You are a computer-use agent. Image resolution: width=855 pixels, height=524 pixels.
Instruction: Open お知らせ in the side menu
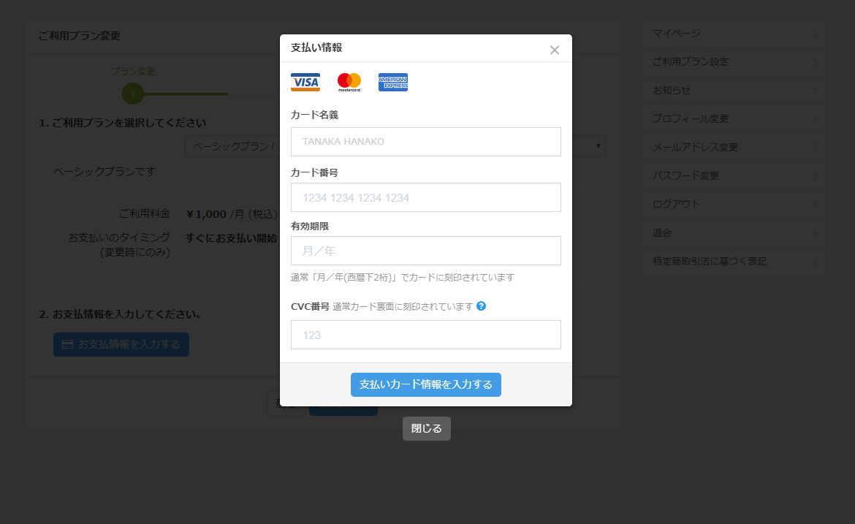pos(734,91)
